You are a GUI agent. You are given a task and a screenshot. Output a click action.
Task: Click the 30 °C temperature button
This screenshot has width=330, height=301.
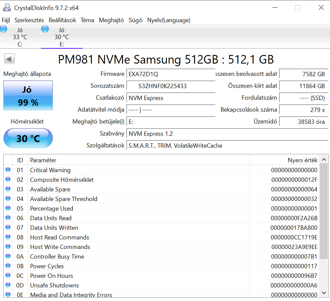pyautogui.click(x=28, y=138)
